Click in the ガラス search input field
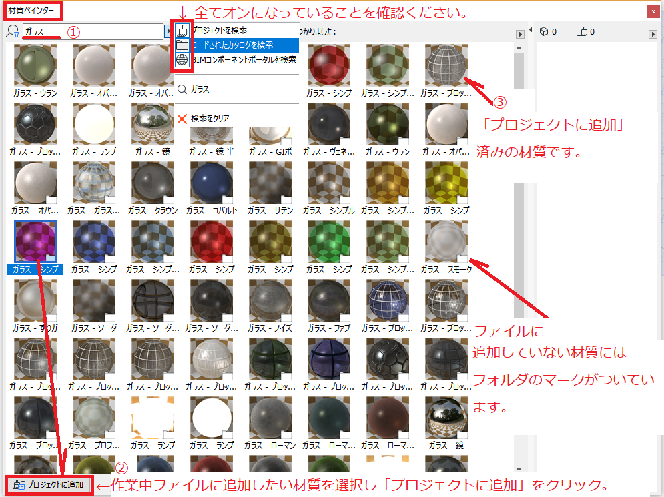 pyautogui.click(x=92, y=31)
